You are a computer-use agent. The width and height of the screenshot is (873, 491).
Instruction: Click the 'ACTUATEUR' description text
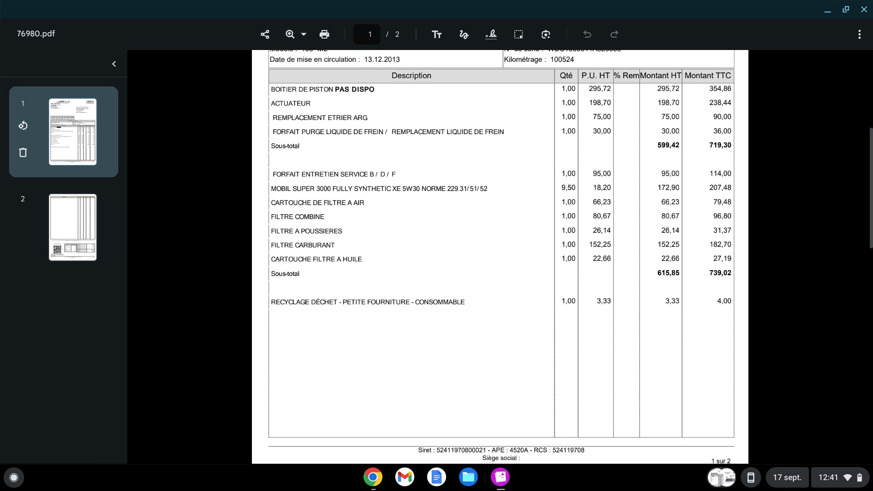coord(291,103)
